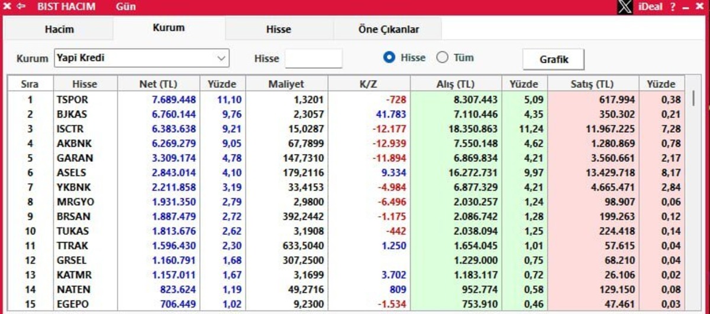Click Alış value 2.038.094 for TUKAS
Screen dimensions: 710x314
click(x=476, y=231)
